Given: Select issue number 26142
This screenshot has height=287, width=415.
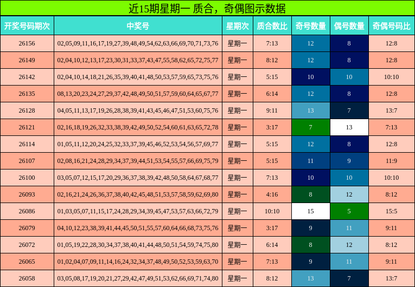Looking at the screenshot, I should point(27,77).
